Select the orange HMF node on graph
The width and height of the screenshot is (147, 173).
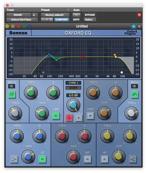tap(115, 55)
